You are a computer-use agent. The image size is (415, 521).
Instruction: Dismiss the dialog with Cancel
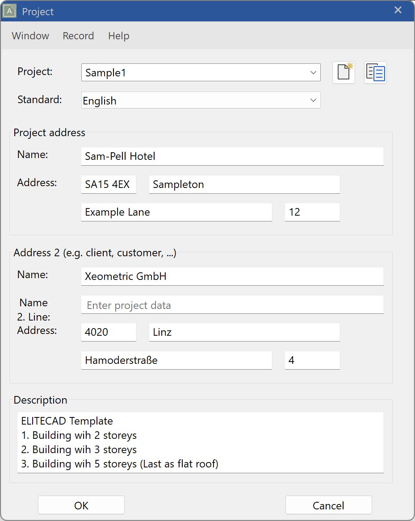(328, 505)
